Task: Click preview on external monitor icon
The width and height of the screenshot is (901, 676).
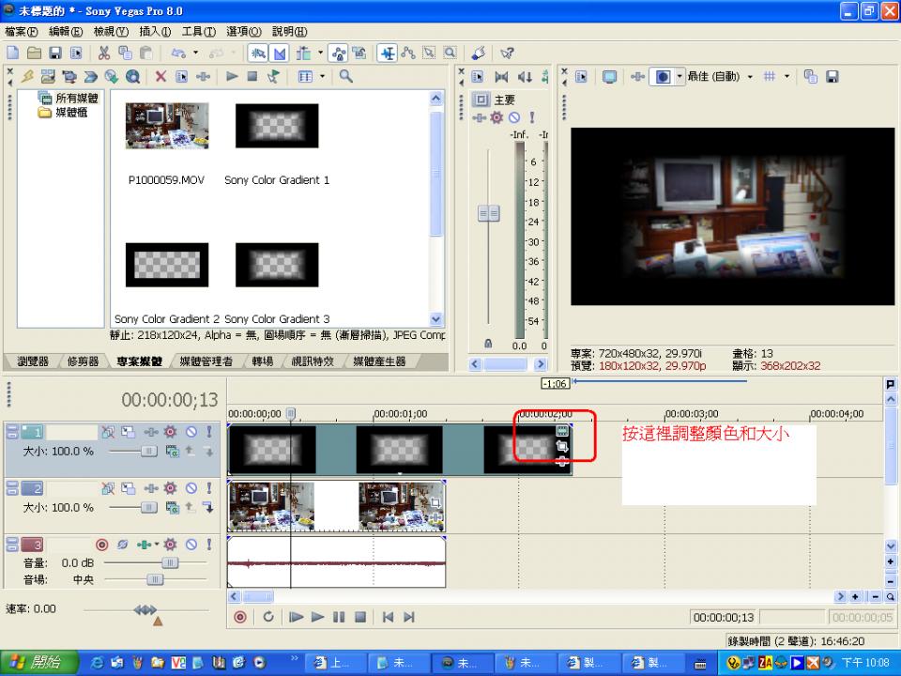Action: [x=608, y=76]
